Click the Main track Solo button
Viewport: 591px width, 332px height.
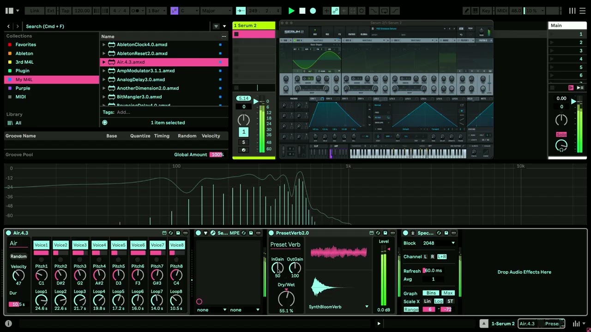tap(561, 135)
